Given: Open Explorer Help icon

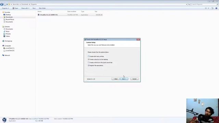Looking at the screenshot, I should (216, 8).
